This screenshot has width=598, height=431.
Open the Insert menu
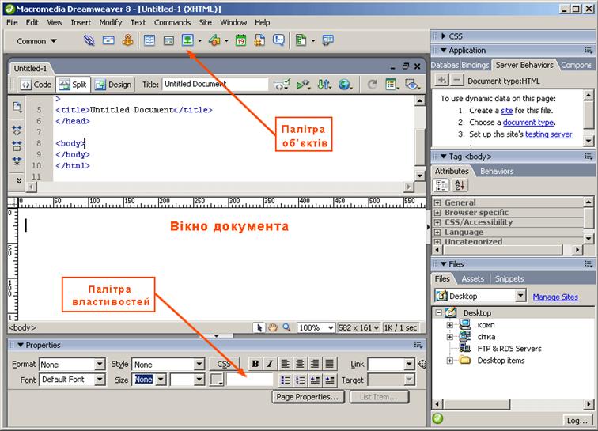coord(81,22)
